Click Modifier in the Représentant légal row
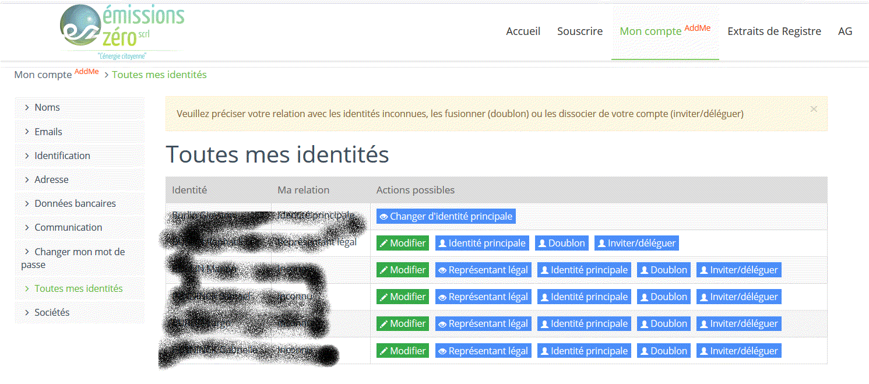869x384 pixels. pyautogui.click(x=402, y=243)
